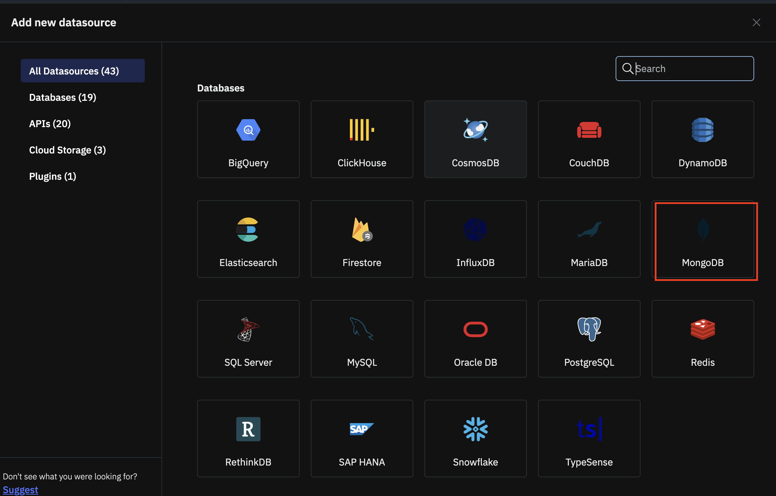Pick the InfluxDB datasource
Screen dimensions: 776x496
pyautogui.click(x=475, y=239)
